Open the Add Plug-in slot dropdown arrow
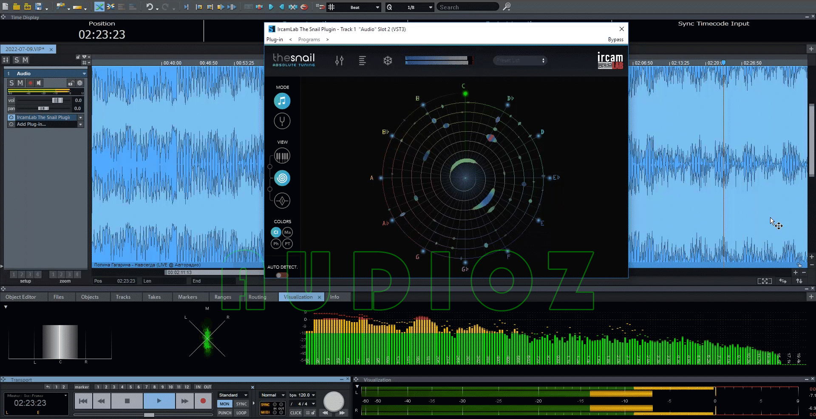The width and height of the screenshot is (816, 419). pos(80,125)
